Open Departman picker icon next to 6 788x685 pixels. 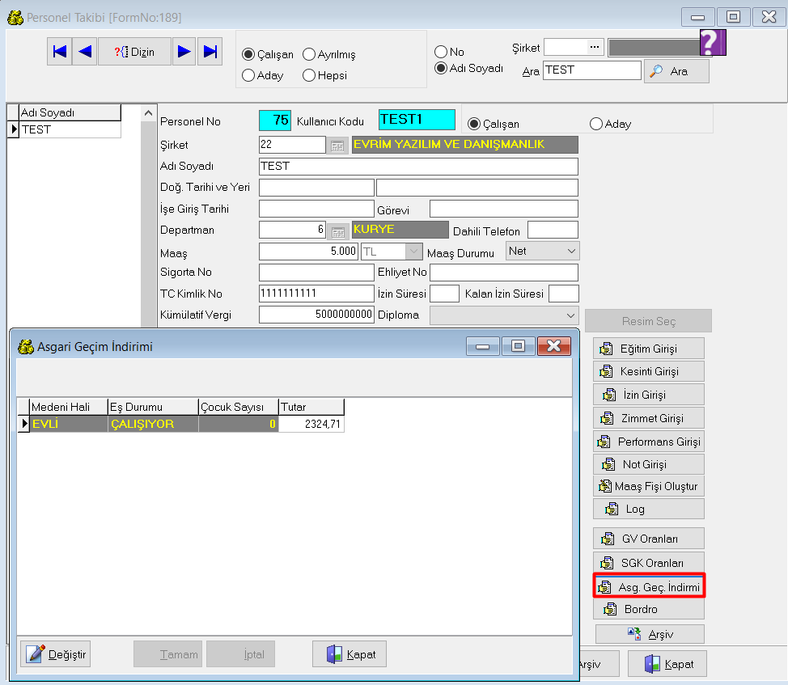337,231
